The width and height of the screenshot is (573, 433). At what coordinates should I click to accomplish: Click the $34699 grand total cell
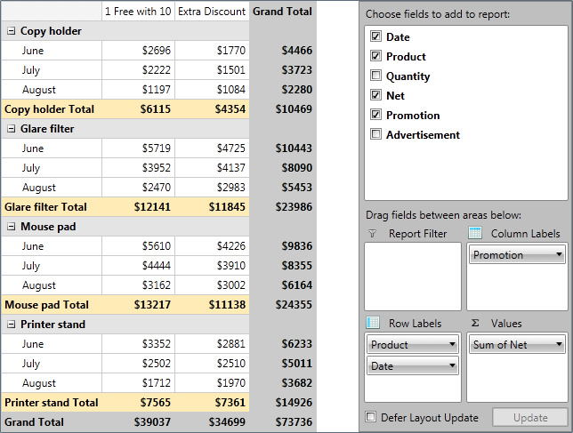(x=212, y=422)
